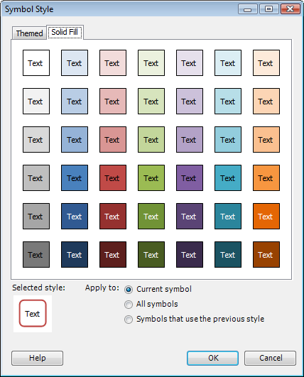
Task: Choose the bright orange fill style
Action: [x=266, y=216]
